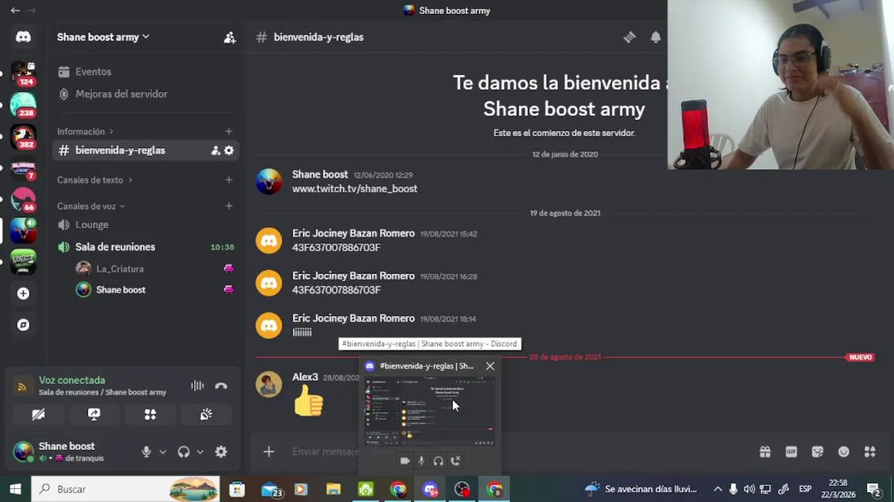Add a channel to the Información category
Screen dimensions: 894x502
(x=229, y=131)
